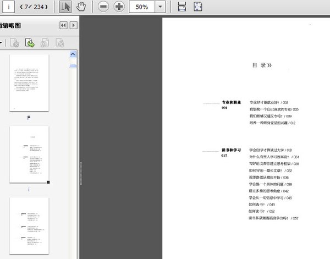Activate the Hand pan tool
Viewport: 330px width, 259px height.
click(x=81, y=7)
